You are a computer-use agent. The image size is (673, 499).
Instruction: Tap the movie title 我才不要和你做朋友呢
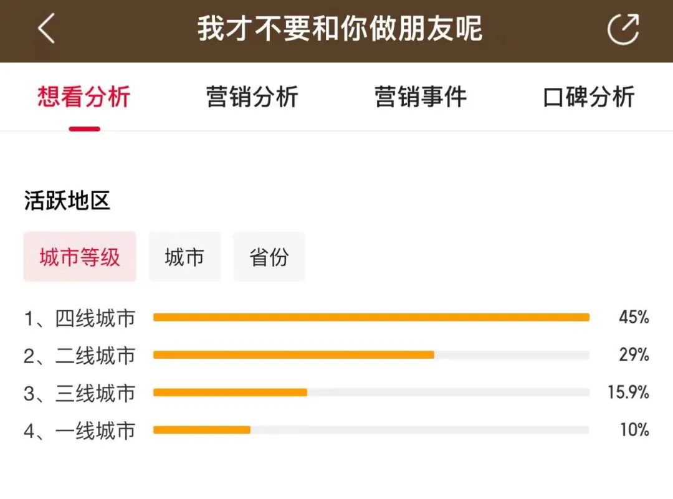pyautogui.click(x=340, y=29)
